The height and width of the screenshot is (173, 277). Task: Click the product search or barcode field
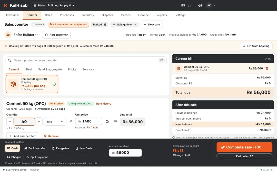point(86,60)
